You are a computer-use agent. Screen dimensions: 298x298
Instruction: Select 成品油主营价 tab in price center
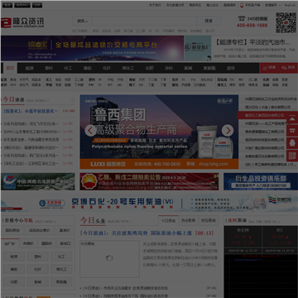coord(40,230)
